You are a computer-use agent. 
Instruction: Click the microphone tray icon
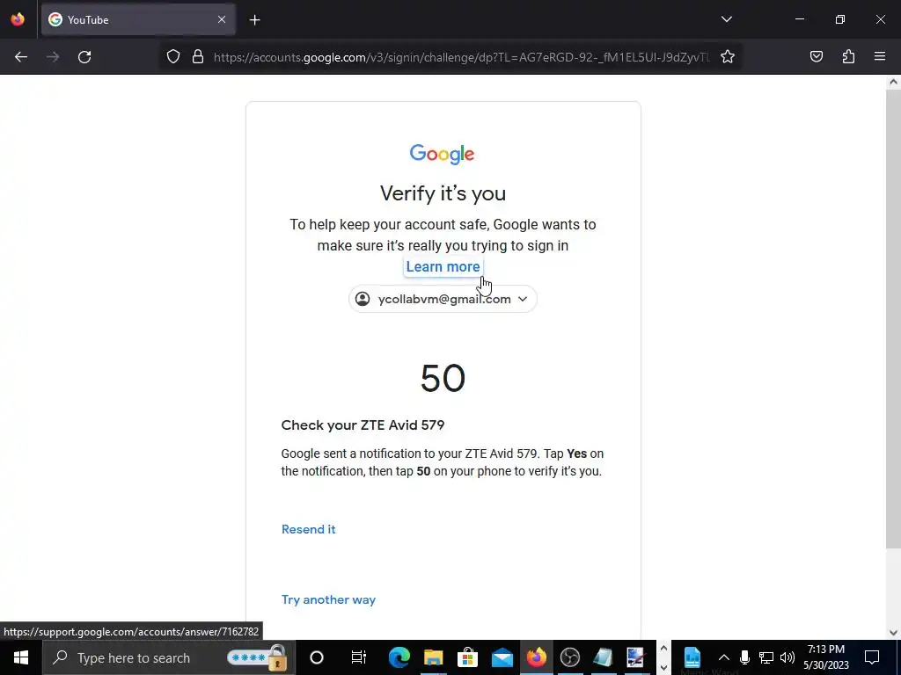[744, 657]
